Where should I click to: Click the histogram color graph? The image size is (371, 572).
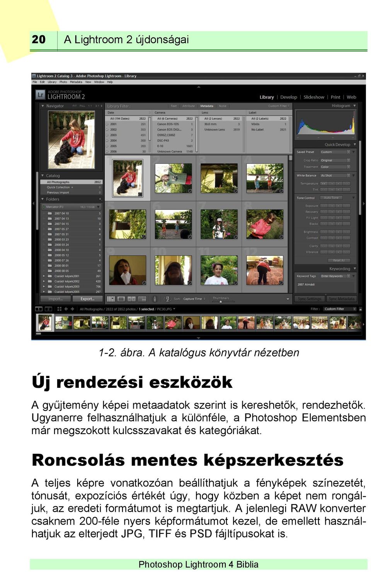[325, 123]
